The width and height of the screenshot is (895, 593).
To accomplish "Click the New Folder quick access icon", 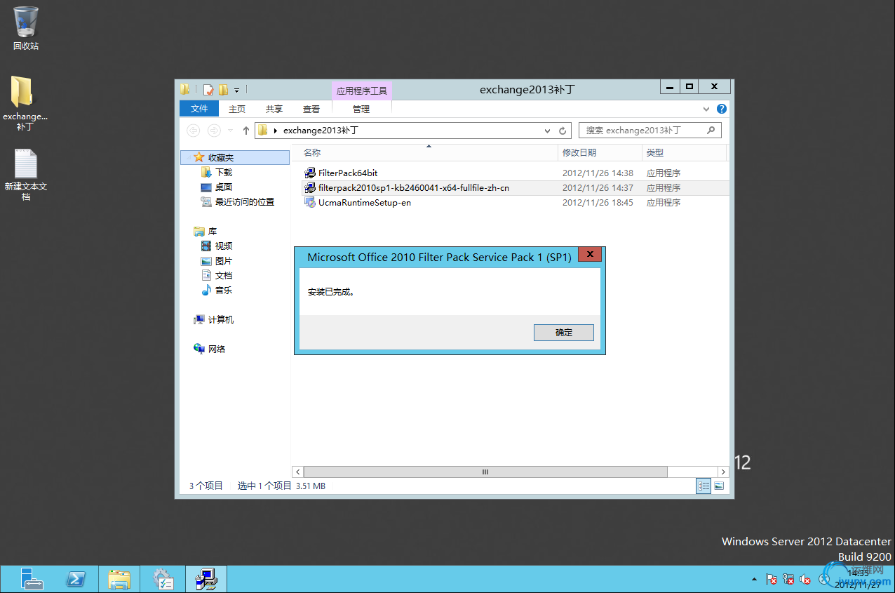I will [x=224, y=90].
